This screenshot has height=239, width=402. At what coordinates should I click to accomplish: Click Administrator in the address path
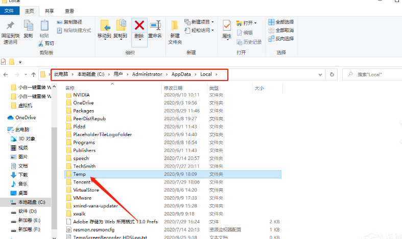[x=147, y=74]
